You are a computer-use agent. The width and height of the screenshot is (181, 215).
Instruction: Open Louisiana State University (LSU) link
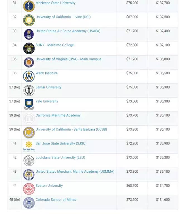tap(60, 157)
